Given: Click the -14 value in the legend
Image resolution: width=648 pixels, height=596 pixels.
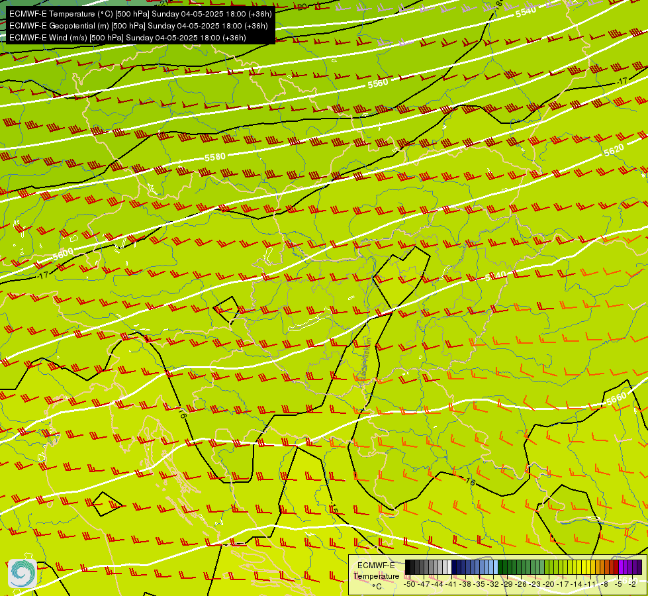Looking at the screenshot, I should click(x=577, y=584).
